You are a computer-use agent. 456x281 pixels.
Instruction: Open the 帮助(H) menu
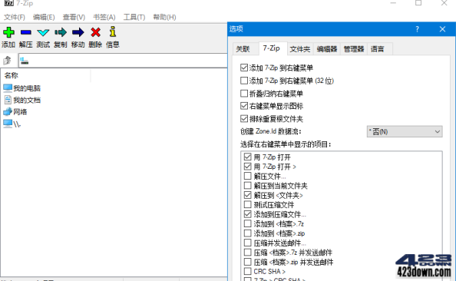click(164, 17)
